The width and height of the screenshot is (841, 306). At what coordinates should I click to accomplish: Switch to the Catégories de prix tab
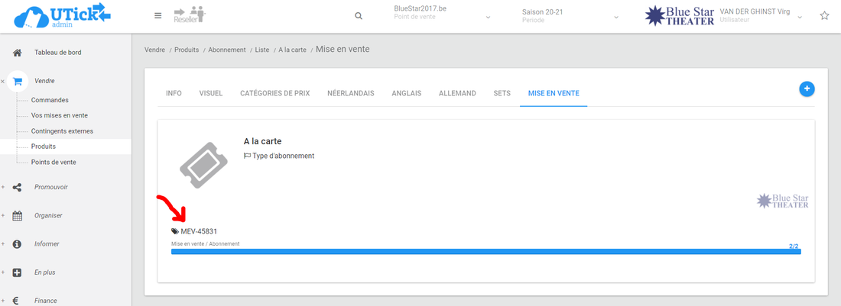(274, 93)
